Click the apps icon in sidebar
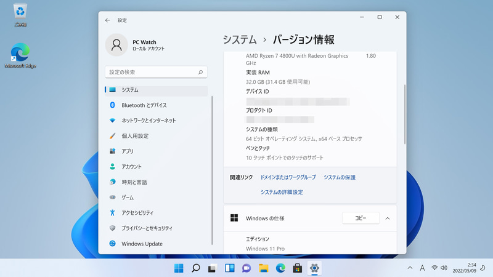 pos(112,151)
